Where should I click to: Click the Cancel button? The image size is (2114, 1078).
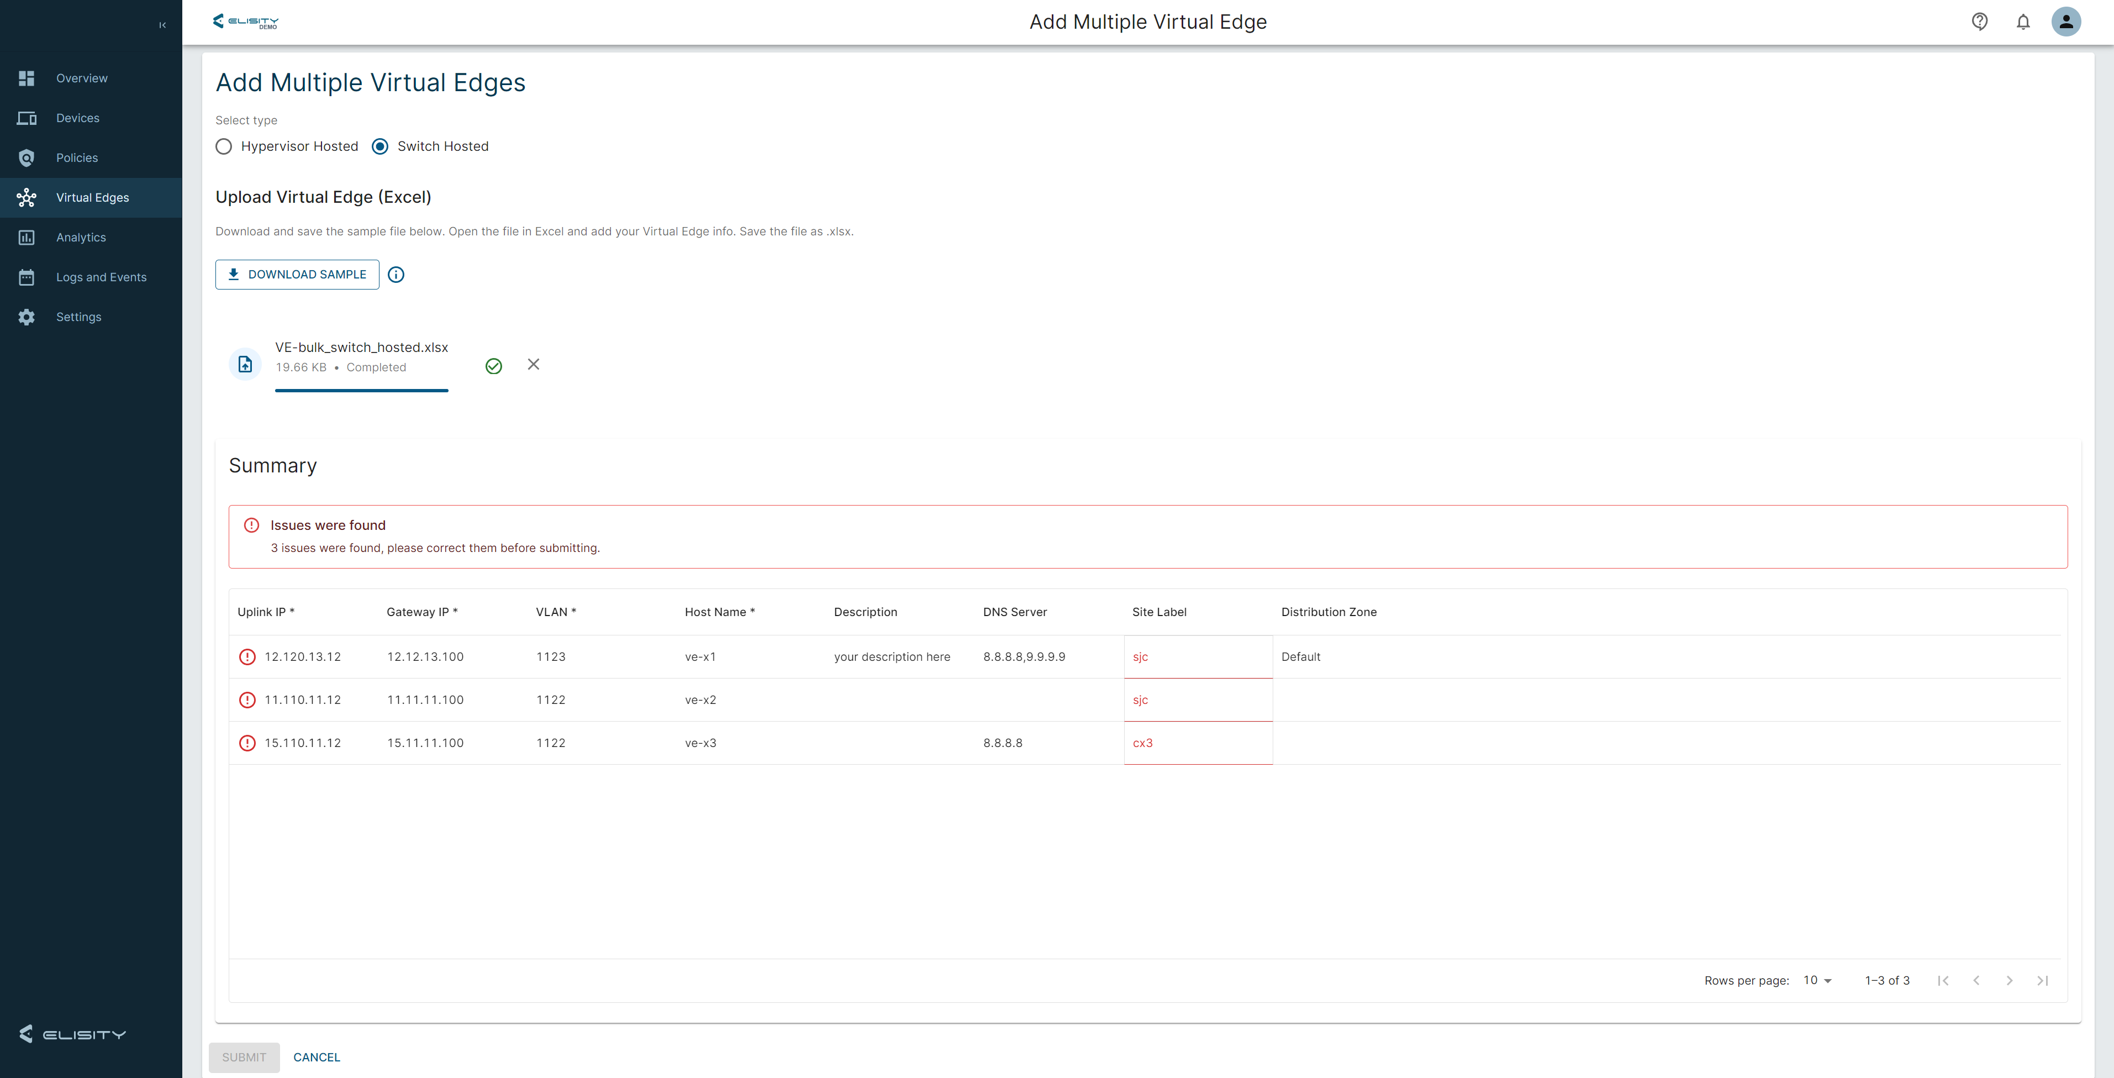tap(316, 1058)
